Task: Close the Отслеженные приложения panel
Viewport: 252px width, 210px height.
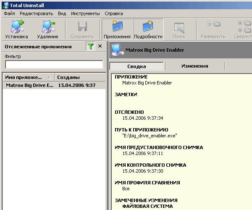Action: (x=100, y=46)
